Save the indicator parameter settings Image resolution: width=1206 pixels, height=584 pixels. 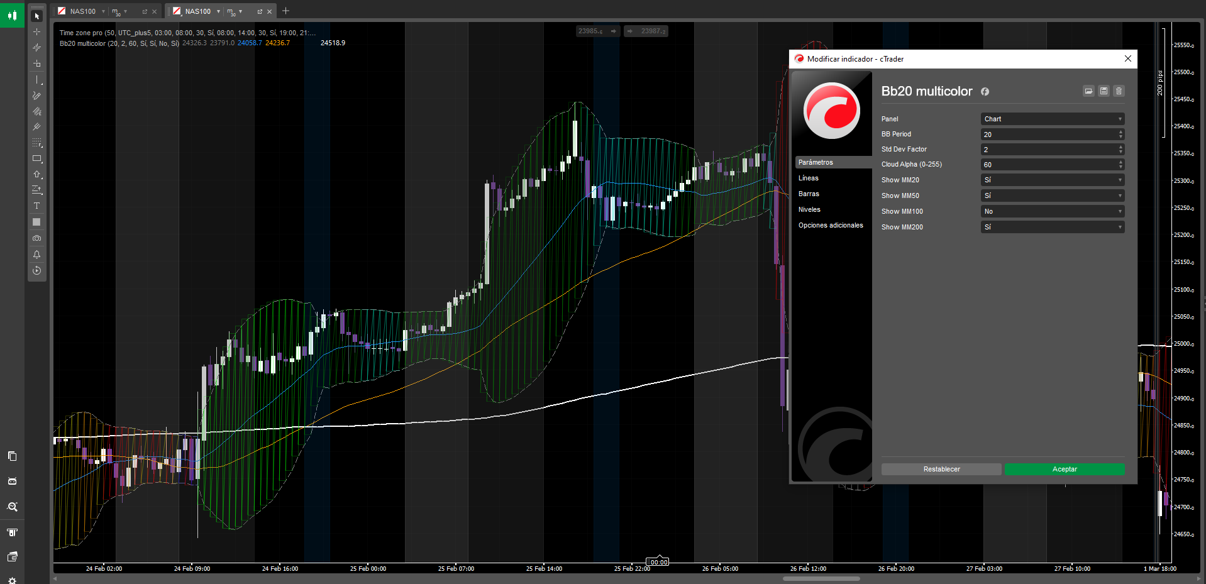[1104, 91]
